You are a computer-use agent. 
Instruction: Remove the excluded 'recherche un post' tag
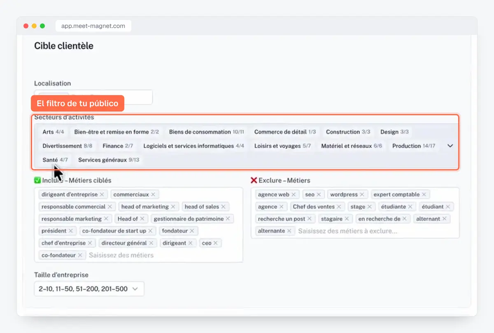pos(309,219)
